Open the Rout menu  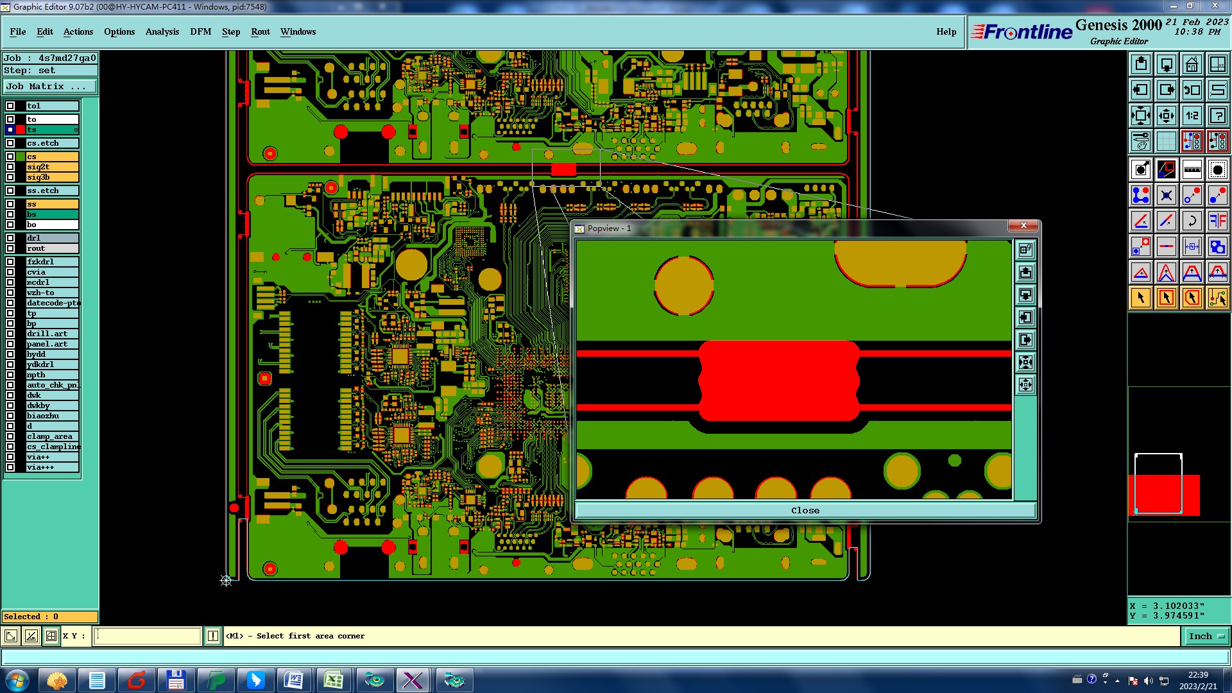260,31
